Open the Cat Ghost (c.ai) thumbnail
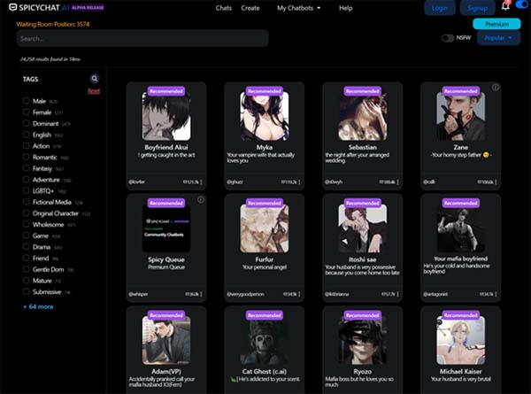This screenshot has width=531, height=394. click(265, 340)
